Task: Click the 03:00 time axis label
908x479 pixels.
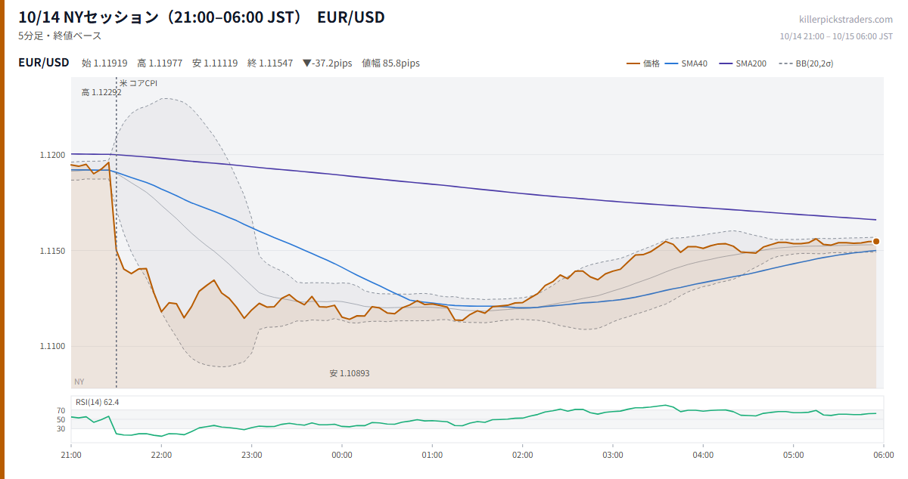Action: (613, 455)
